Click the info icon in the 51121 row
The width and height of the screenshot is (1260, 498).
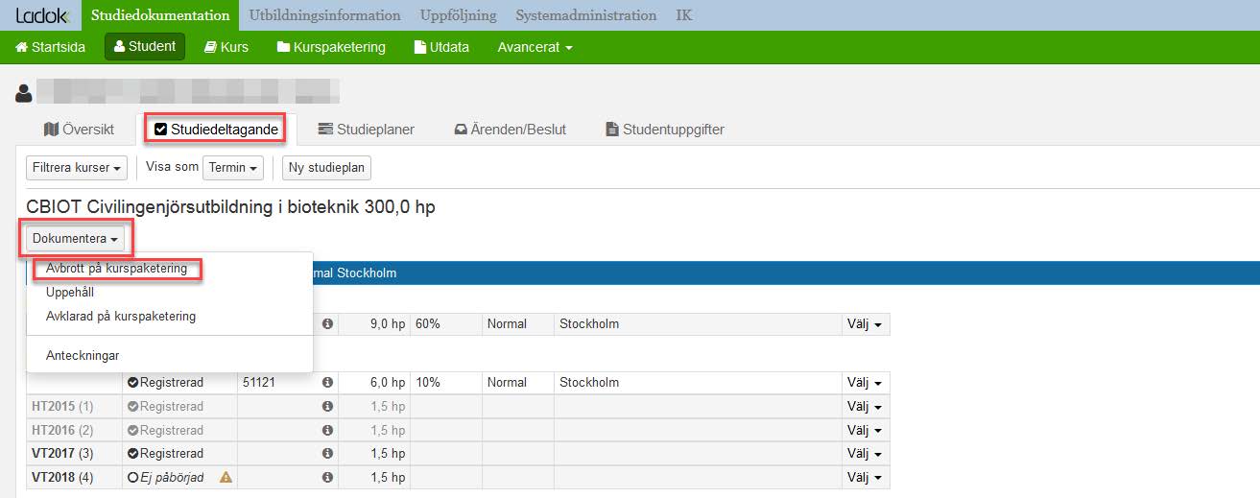click(x=327, y=383)
